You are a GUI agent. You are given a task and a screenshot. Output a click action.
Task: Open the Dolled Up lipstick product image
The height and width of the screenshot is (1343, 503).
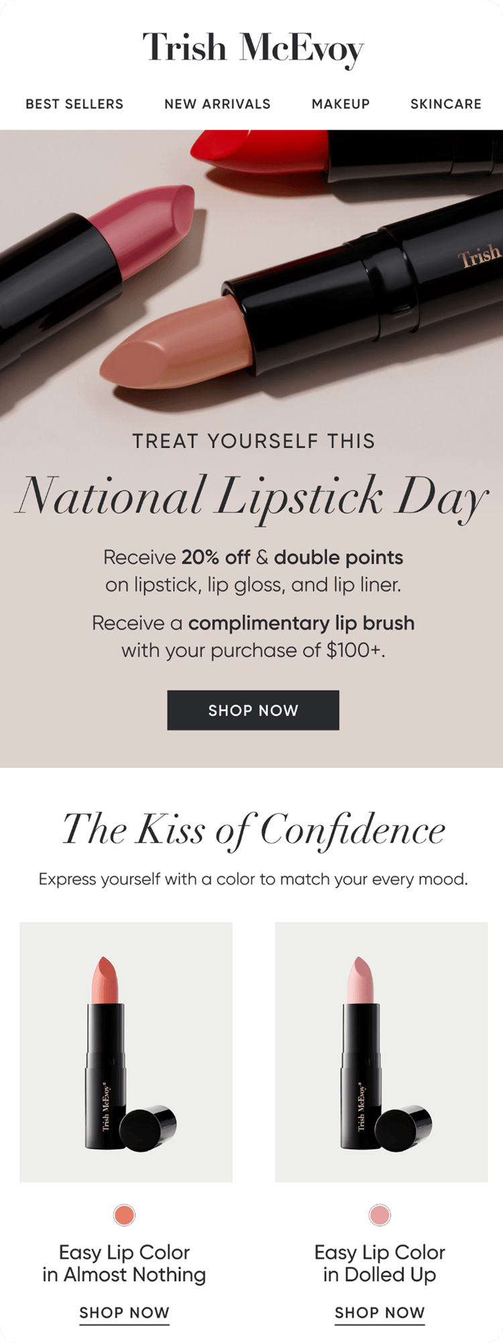(x=381, y=1052)
